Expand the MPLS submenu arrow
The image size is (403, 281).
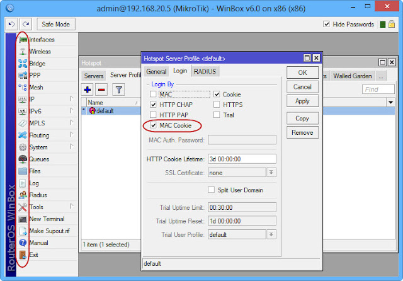[72, 123]
